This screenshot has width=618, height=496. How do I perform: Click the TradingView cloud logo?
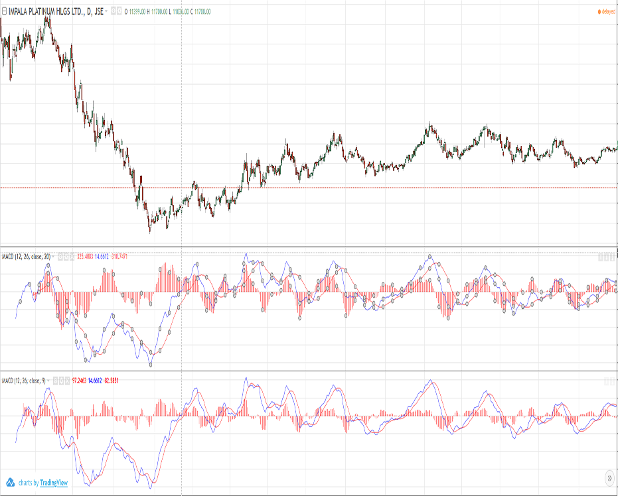point(11,482)
